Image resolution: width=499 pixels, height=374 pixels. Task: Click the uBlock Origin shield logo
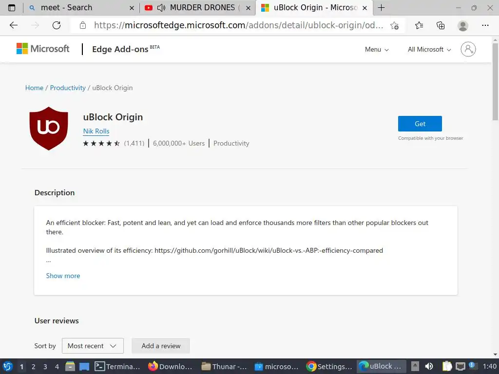click(49, 129)
